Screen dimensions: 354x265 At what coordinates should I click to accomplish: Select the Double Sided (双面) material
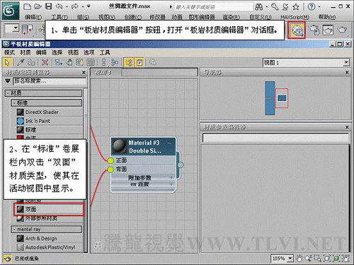(x=49, y=209)
